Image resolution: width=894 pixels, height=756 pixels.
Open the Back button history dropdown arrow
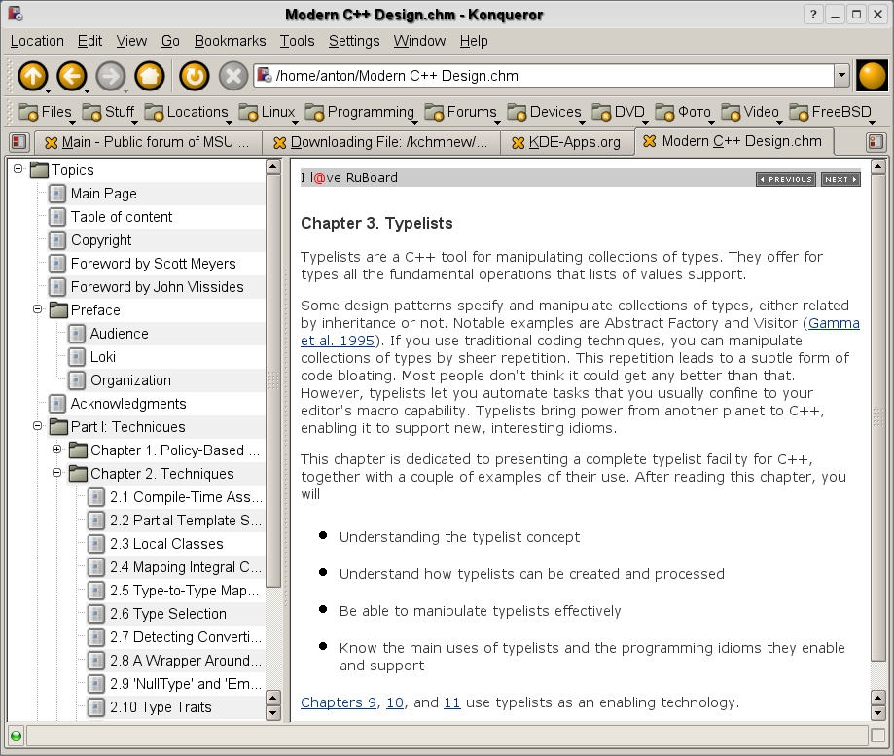(87, 90)
